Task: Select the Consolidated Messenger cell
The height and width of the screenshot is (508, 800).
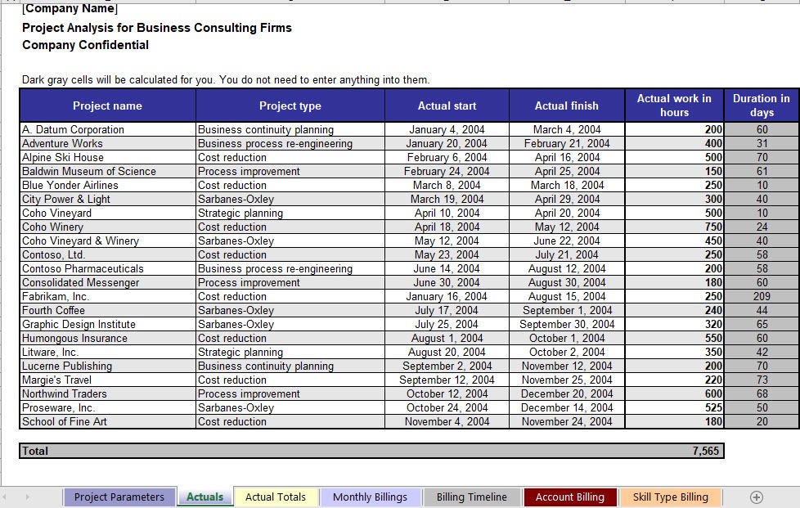Action: (108, 282)
